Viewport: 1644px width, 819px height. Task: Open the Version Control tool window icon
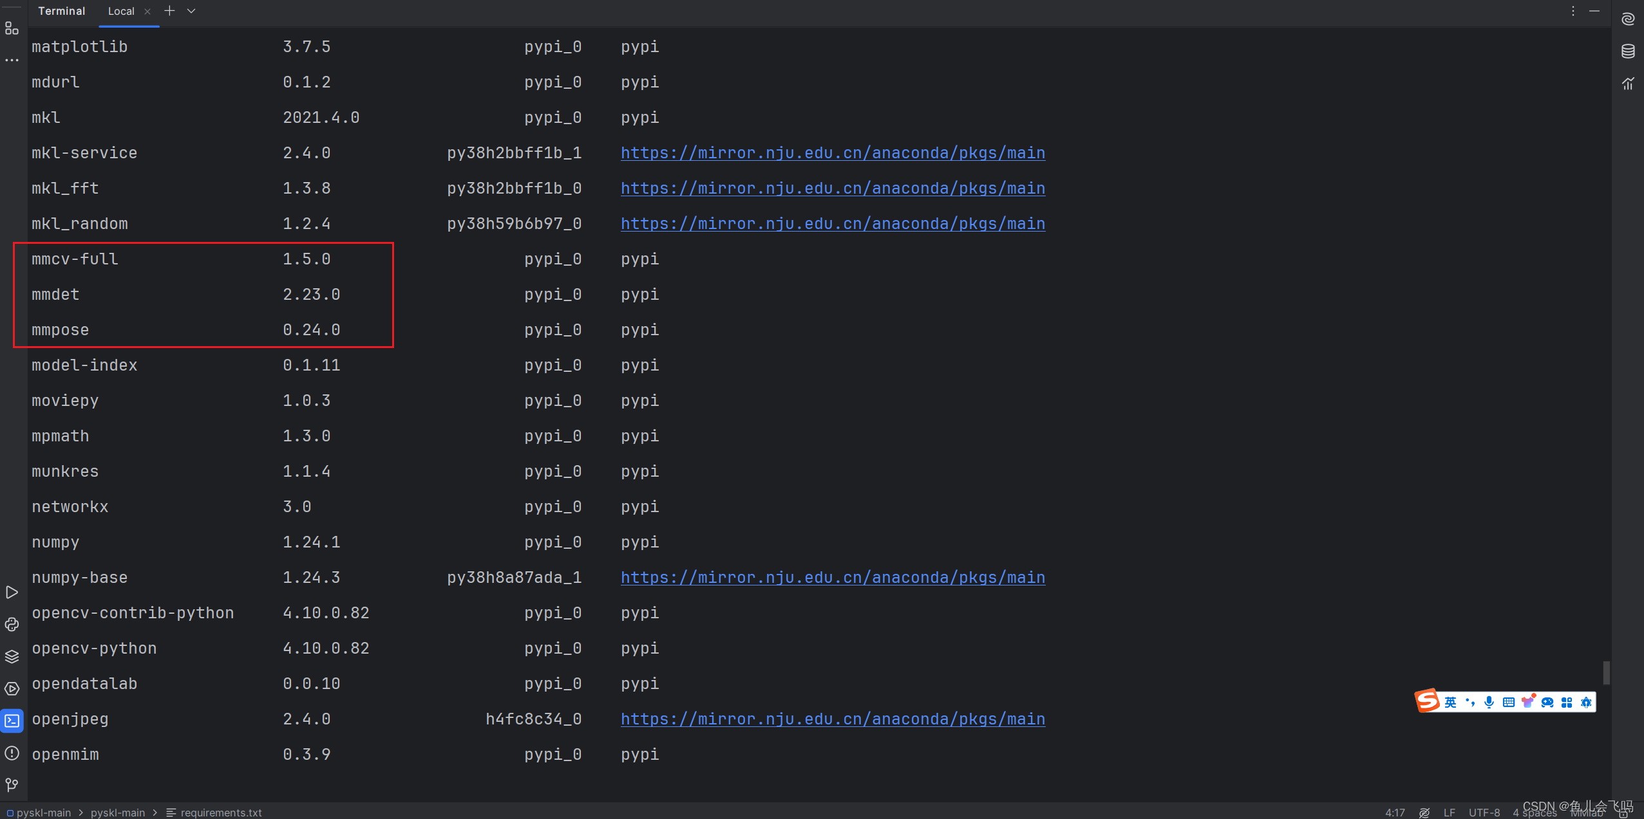12,785
